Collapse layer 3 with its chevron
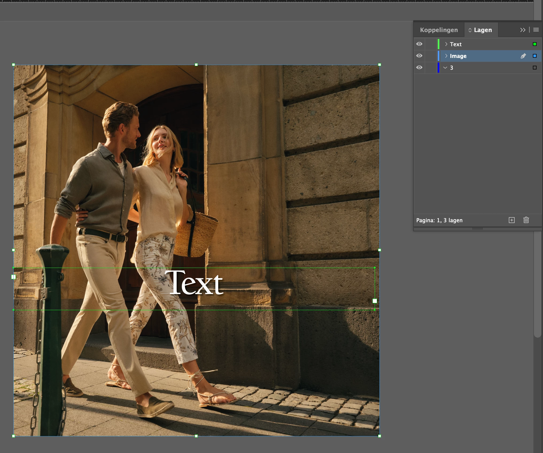Screen dimensions: 543x453 [x=445, y=68]
